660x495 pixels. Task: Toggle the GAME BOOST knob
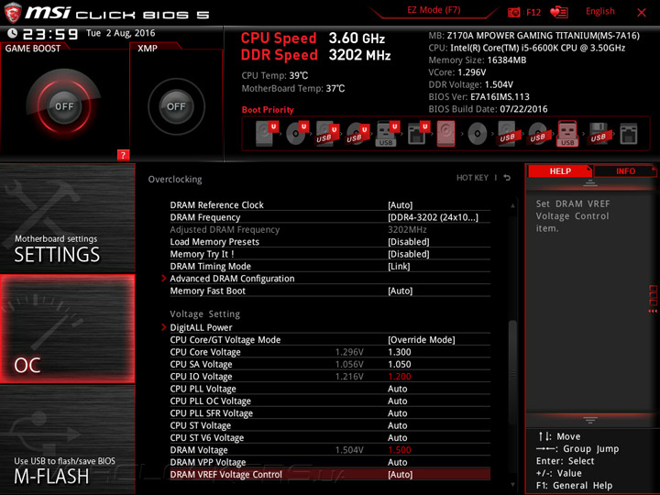pos(64,106)
